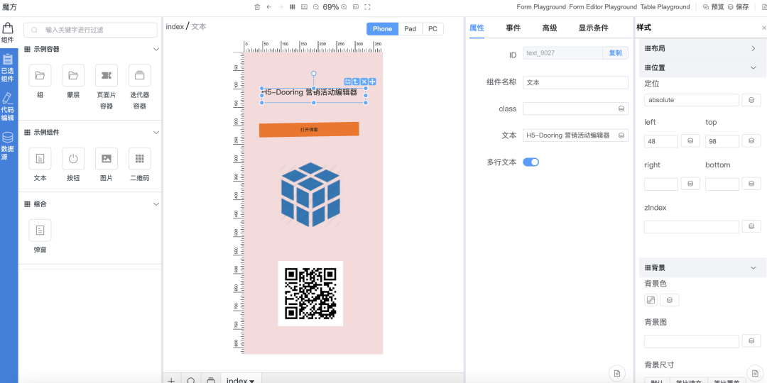Open the 数据源 data source sidebar

(8, 145)
